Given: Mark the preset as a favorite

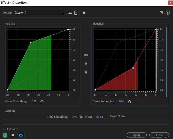Looking at the screenshot, I should 84,13.
